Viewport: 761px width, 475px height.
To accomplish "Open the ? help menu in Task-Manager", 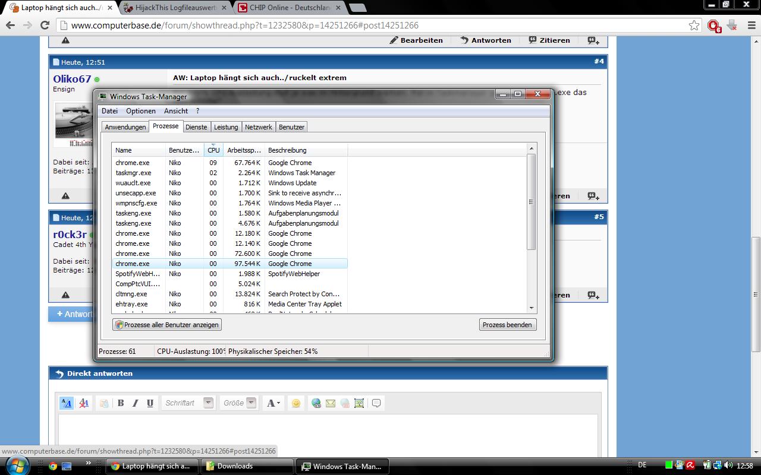I will 197,111.
